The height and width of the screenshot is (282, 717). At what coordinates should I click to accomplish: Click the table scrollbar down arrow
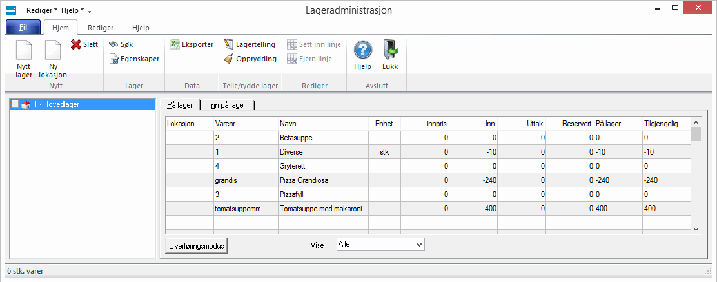pyautogui.click(x=696, y=229)
